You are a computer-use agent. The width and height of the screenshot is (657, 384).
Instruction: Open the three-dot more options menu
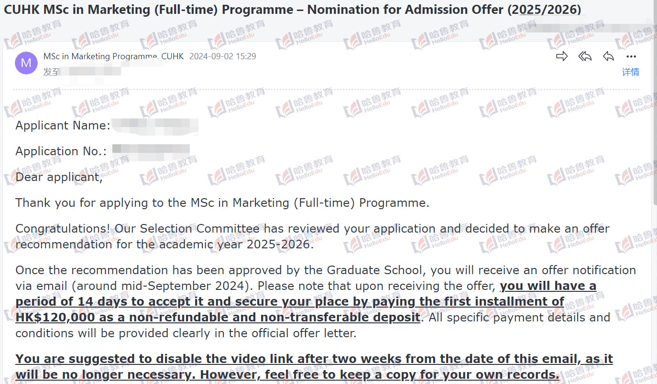coord(631,57)
